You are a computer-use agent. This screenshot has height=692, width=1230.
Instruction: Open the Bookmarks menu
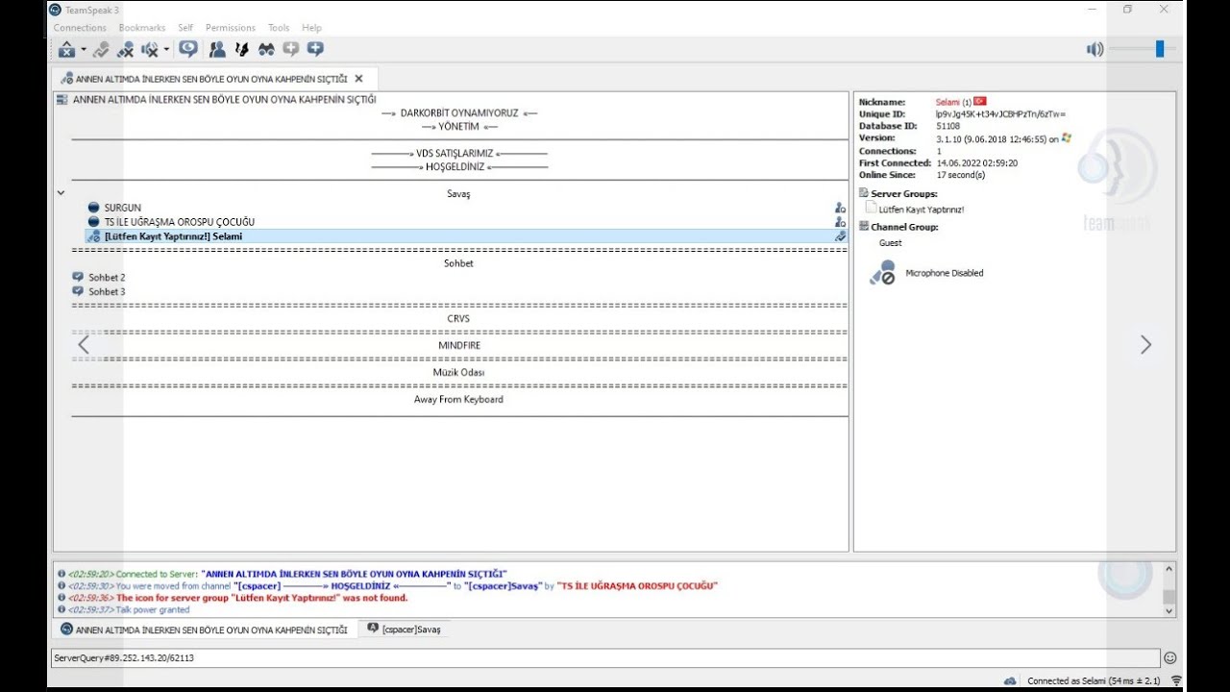[142, 28]
